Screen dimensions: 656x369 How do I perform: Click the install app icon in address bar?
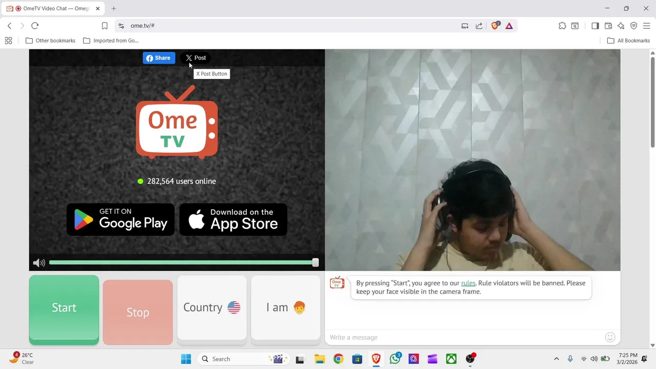[465, 26]
